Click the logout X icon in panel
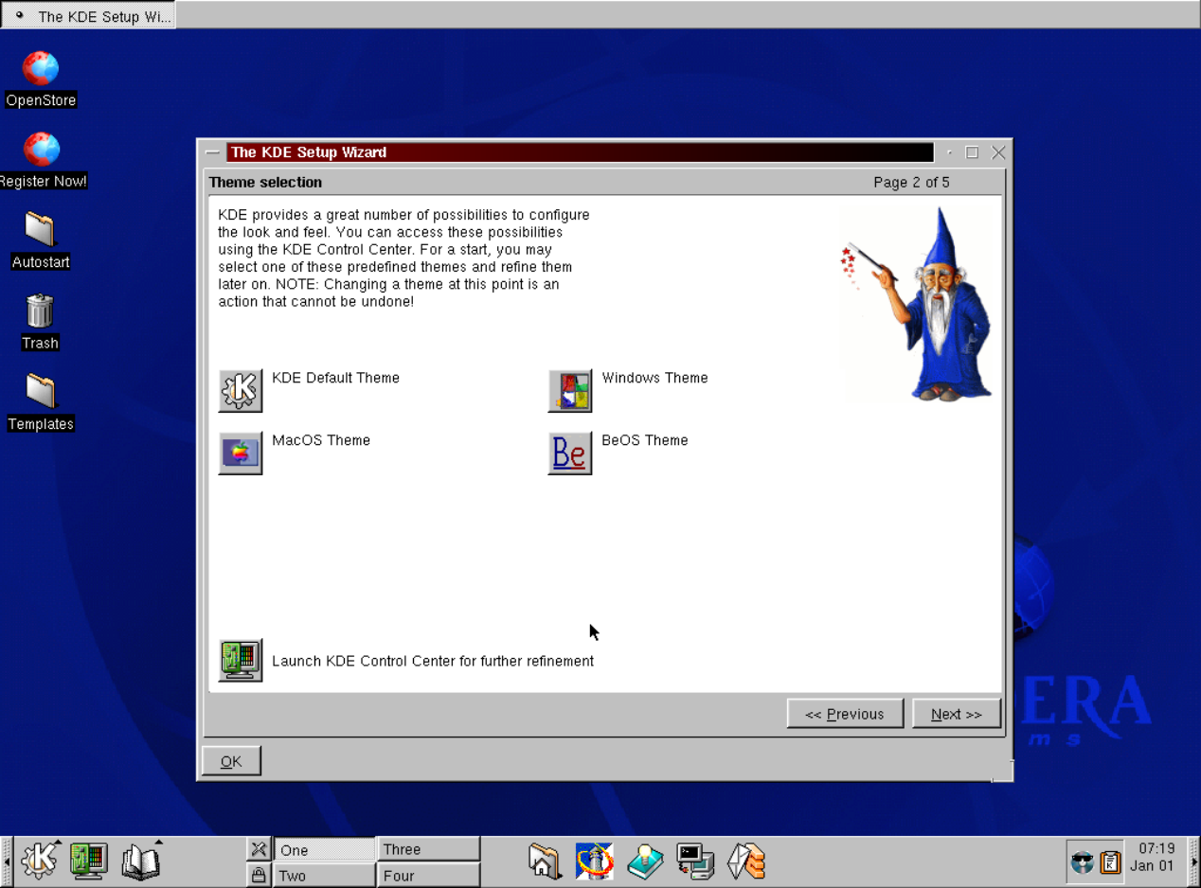The width and height of the screenshot is (1201, 888). pos(259,848)
